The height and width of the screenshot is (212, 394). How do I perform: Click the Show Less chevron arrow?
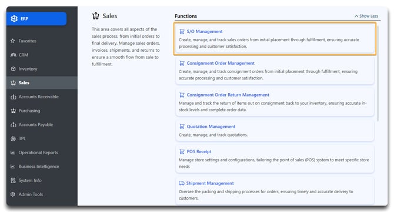click(356, 16)
